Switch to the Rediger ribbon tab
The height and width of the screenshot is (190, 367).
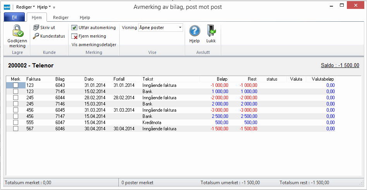[61, 17]
